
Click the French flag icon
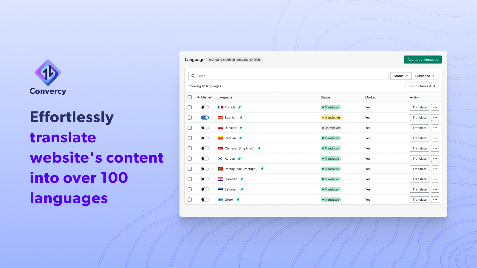coord(220,107)
